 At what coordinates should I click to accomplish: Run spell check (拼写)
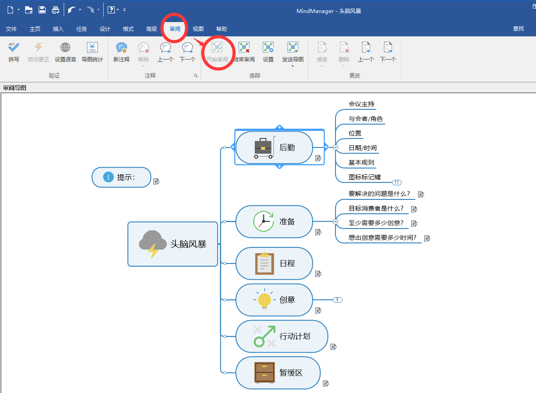(13, 52)
